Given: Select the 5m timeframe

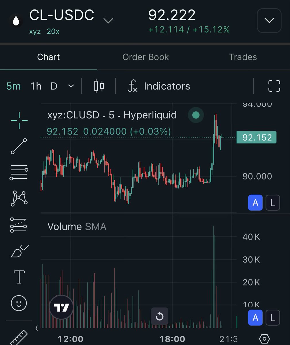Looking at the screenshot, I should (13, 86).
